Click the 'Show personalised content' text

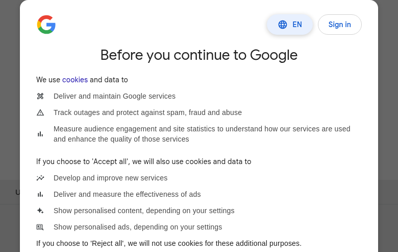pyautogui.click(x=144, y=211)
